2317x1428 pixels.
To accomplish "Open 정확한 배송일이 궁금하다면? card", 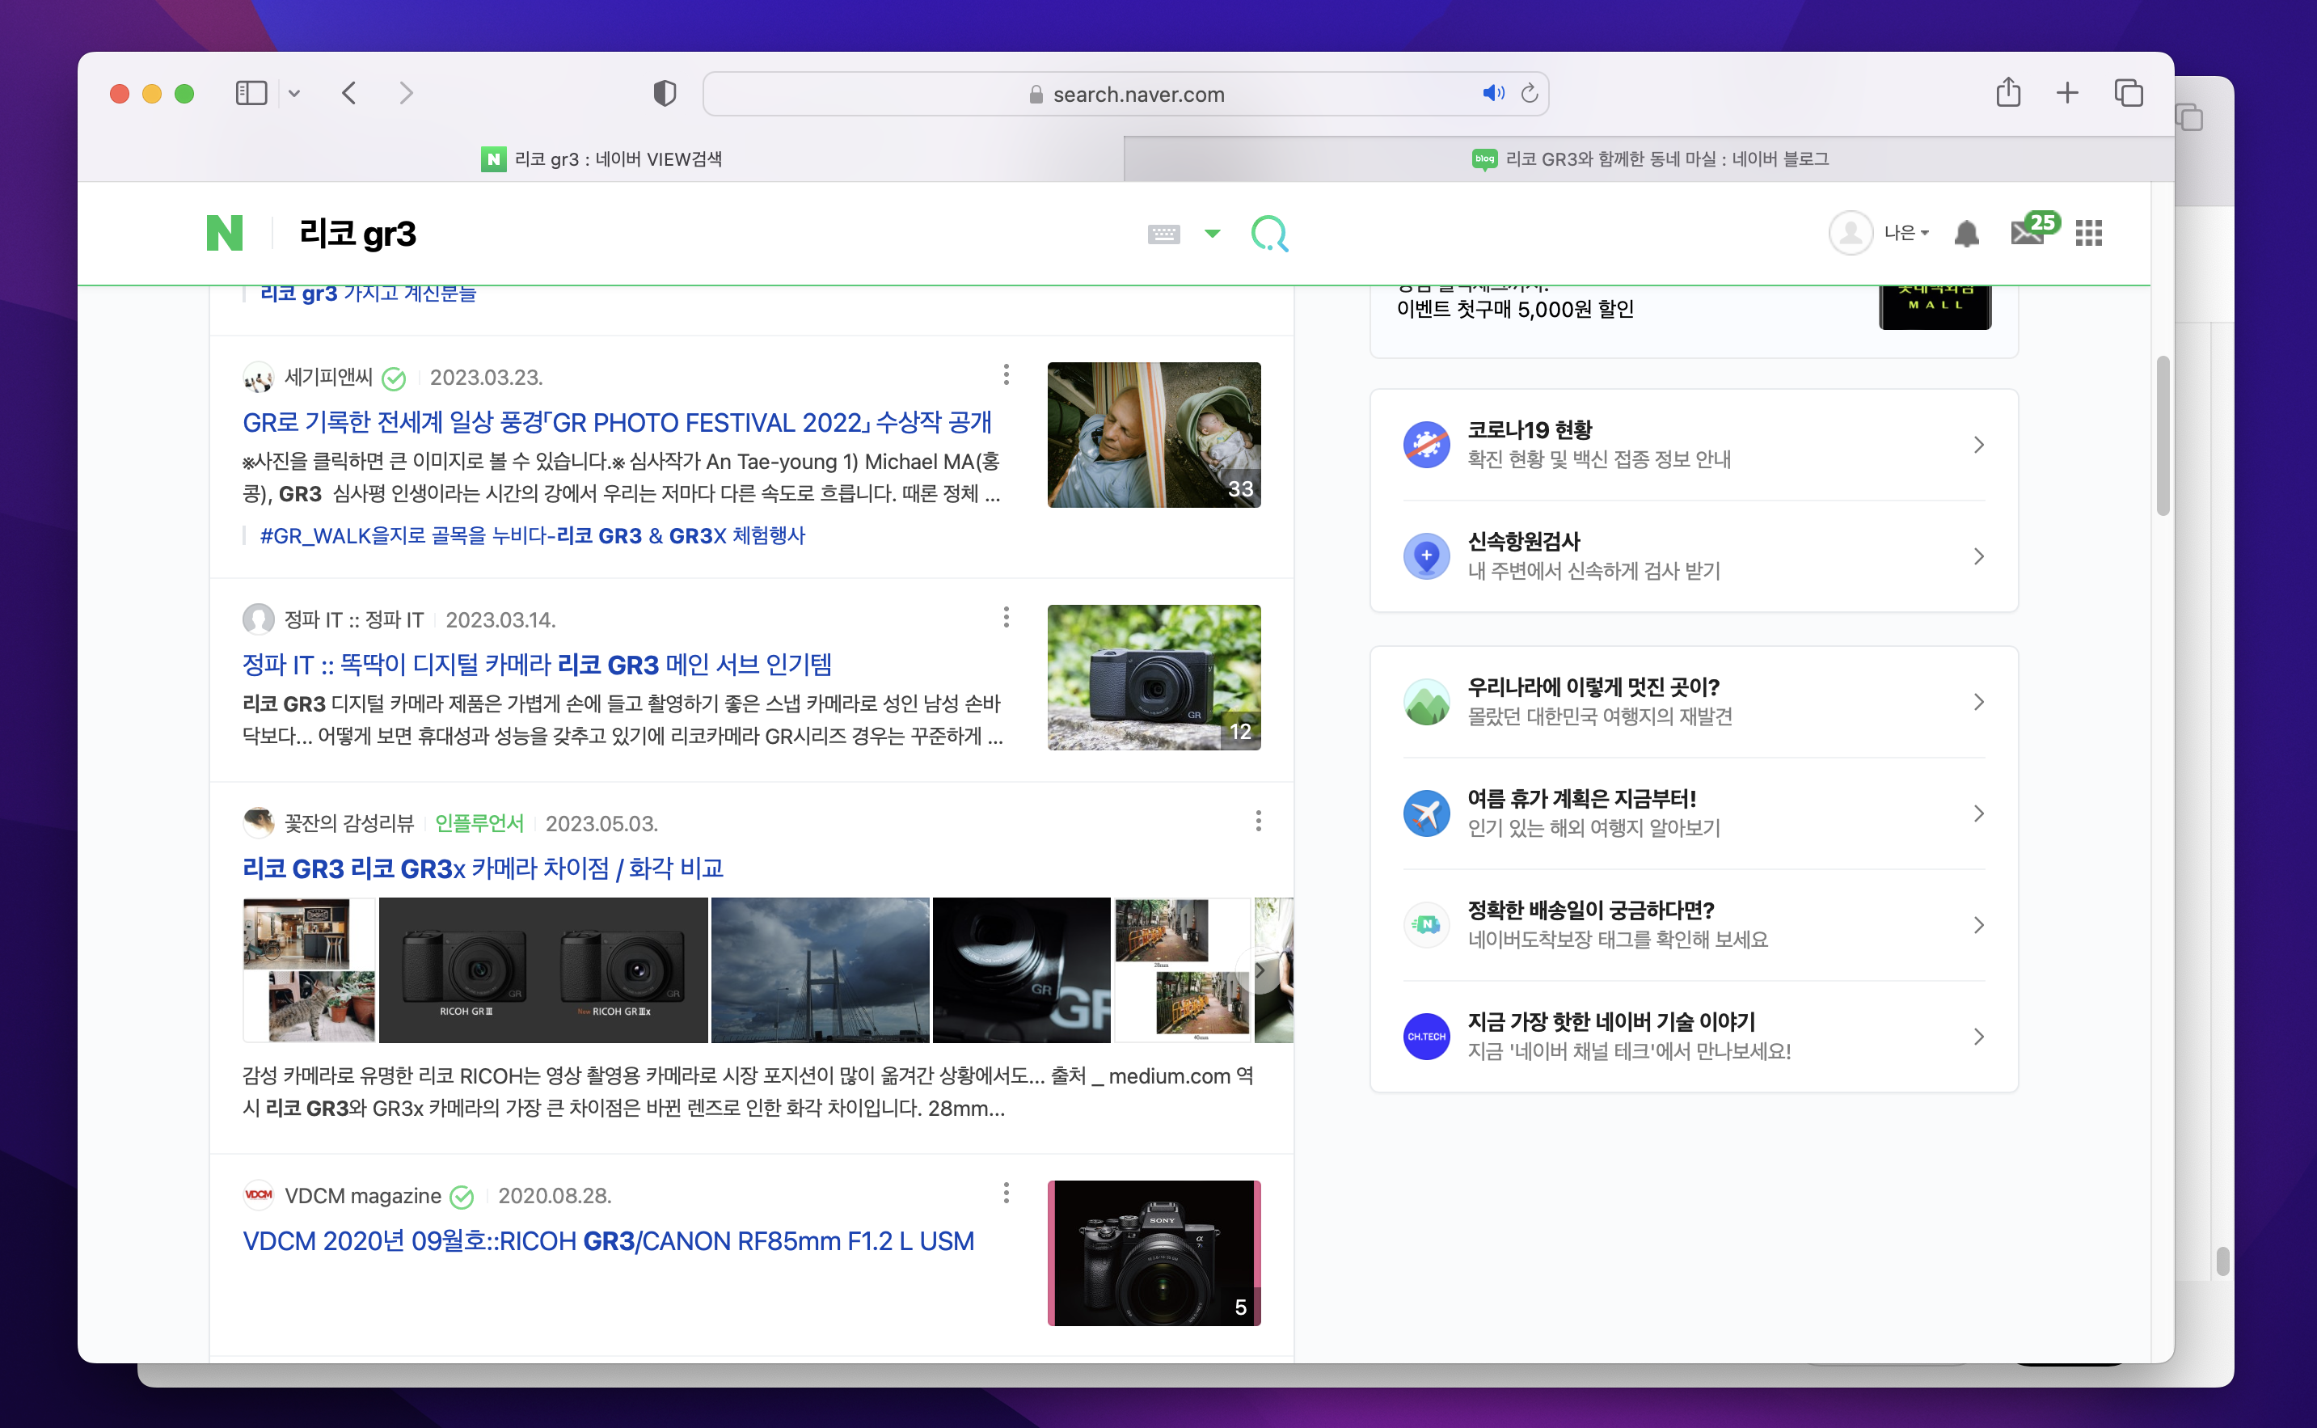I will (x=1694, y=924).
